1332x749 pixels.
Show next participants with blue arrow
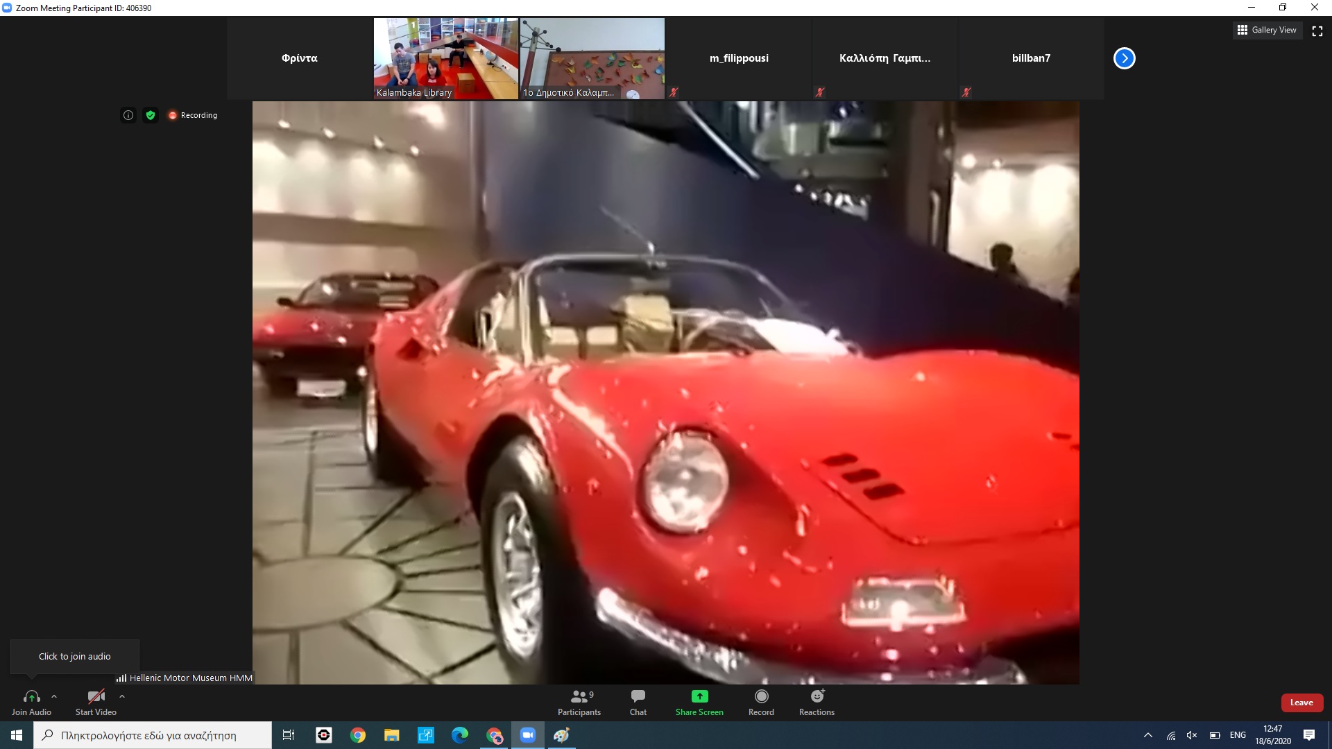click(x=1124, y=58)
